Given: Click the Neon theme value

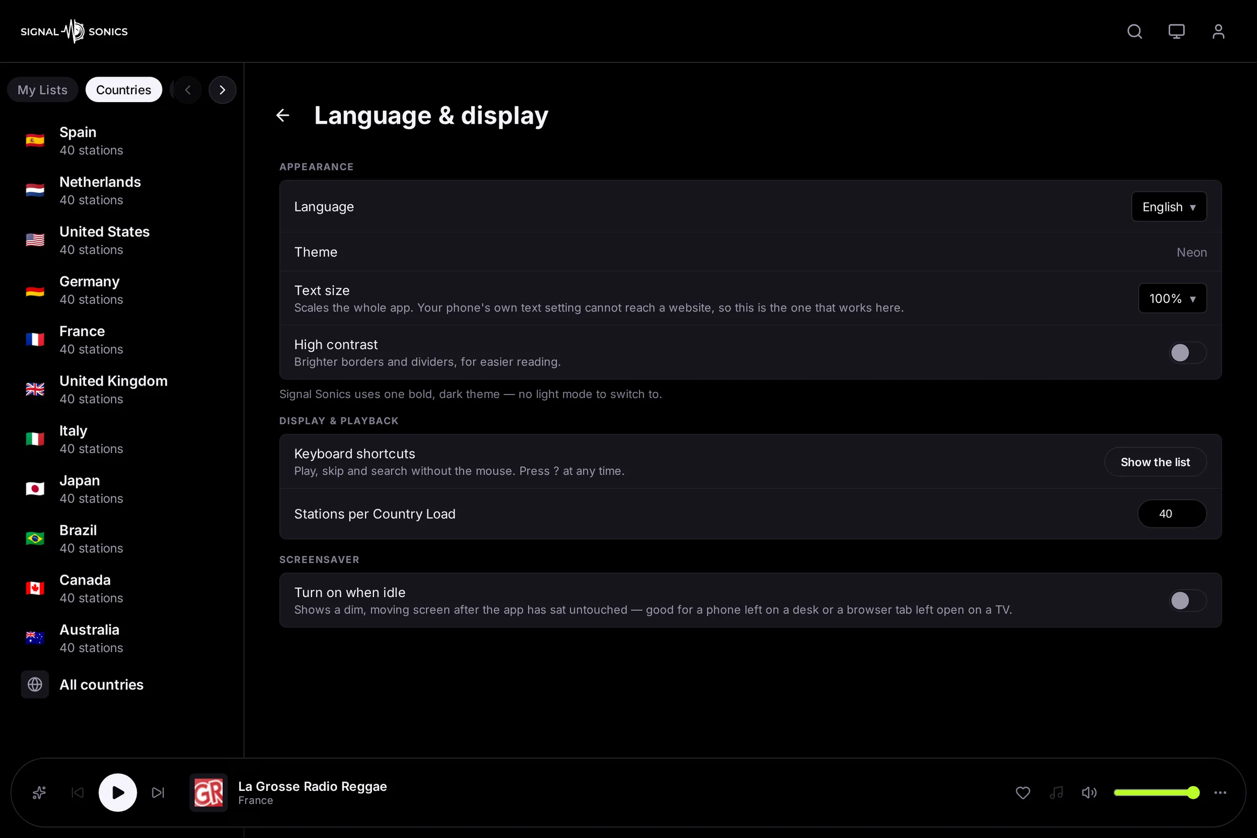Looking at the screenshot, I should 1191,252.
